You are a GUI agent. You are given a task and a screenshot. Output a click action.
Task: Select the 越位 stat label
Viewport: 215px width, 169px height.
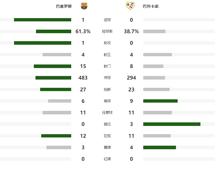tap(107, 124)
